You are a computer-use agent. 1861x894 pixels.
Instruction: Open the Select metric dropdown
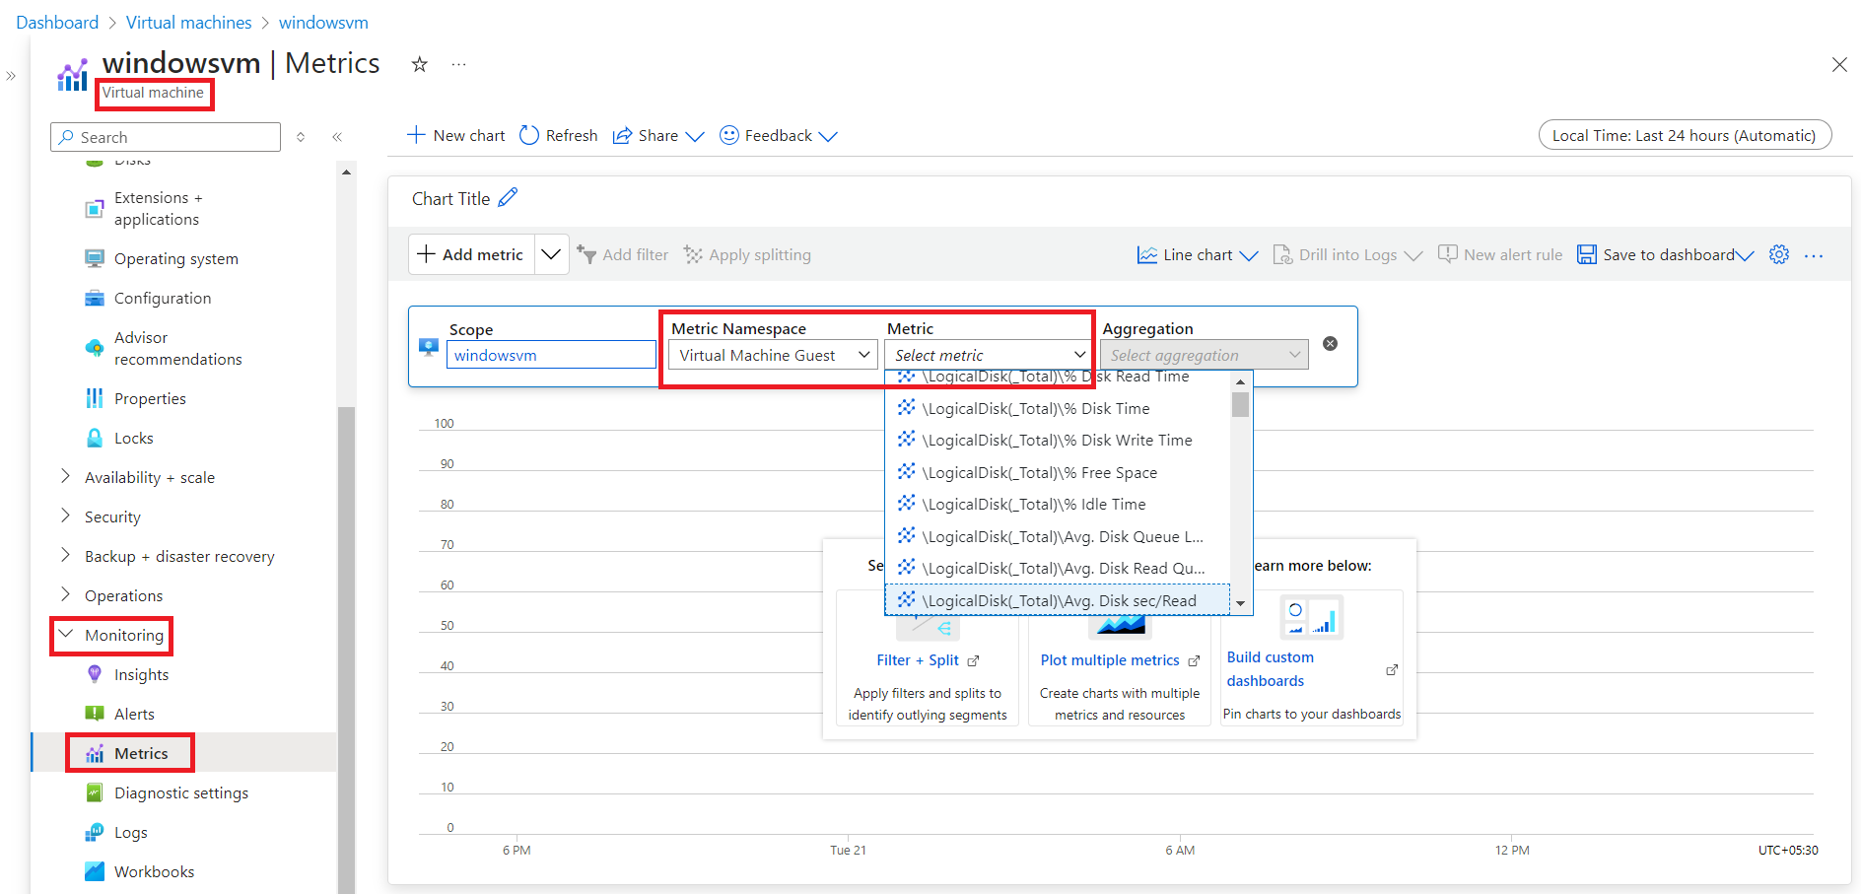coord(988,355)
